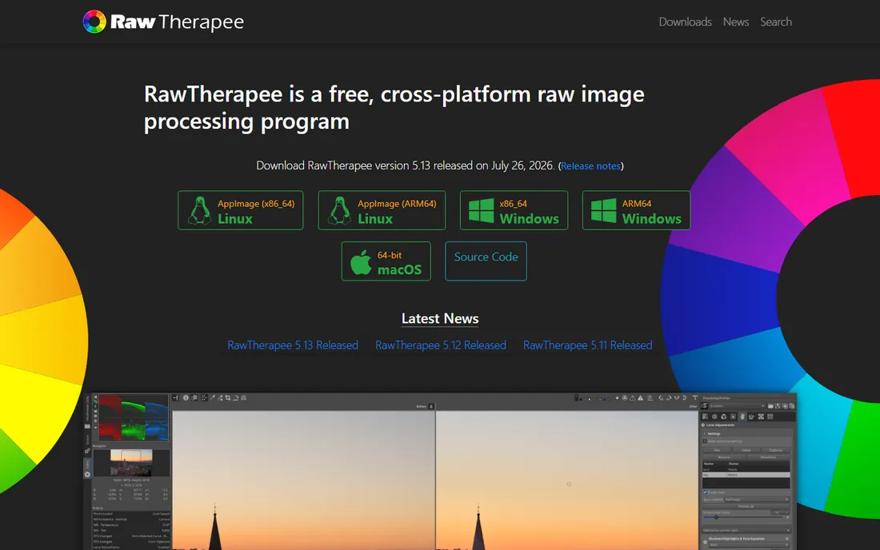Download the ARM64 Windows installer

(636, 210)
